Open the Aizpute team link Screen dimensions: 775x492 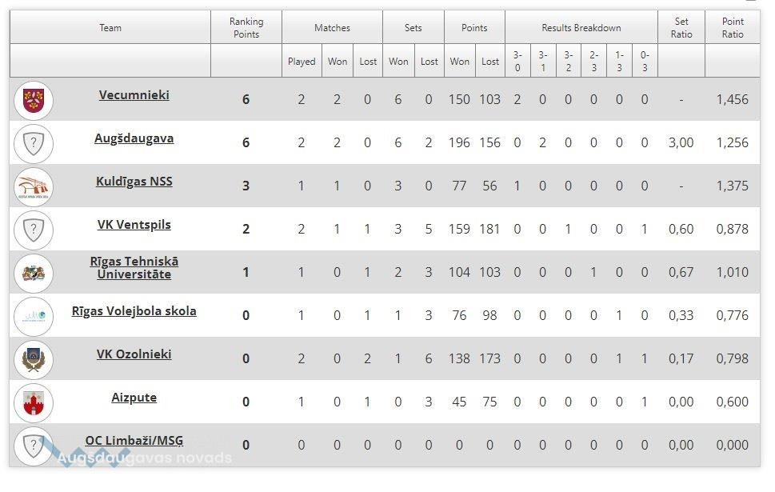point(134,397)
